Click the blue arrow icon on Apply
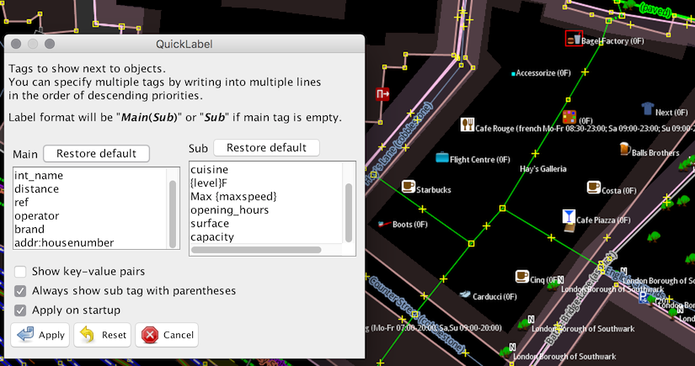 click(25, 335)
